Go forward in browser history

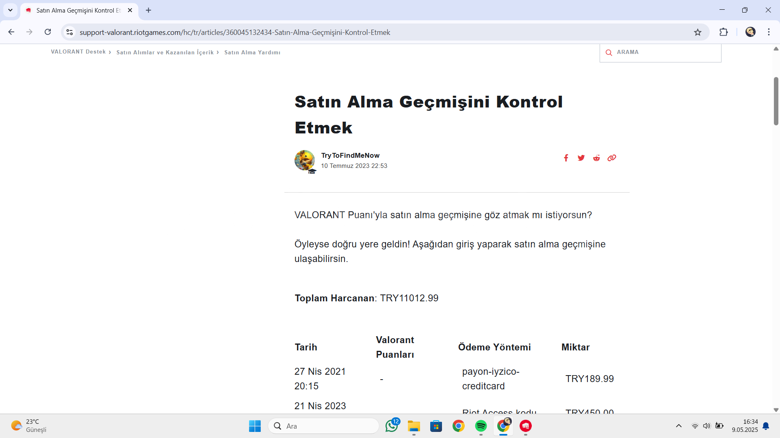pos(29,32)
